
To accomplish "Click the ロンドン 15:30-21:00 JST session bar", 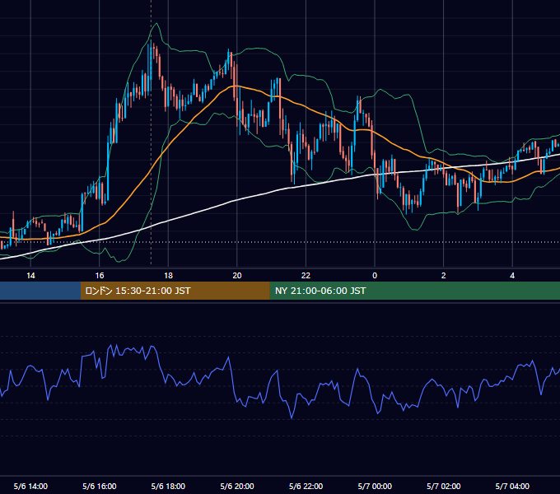I will pos(175,291).
